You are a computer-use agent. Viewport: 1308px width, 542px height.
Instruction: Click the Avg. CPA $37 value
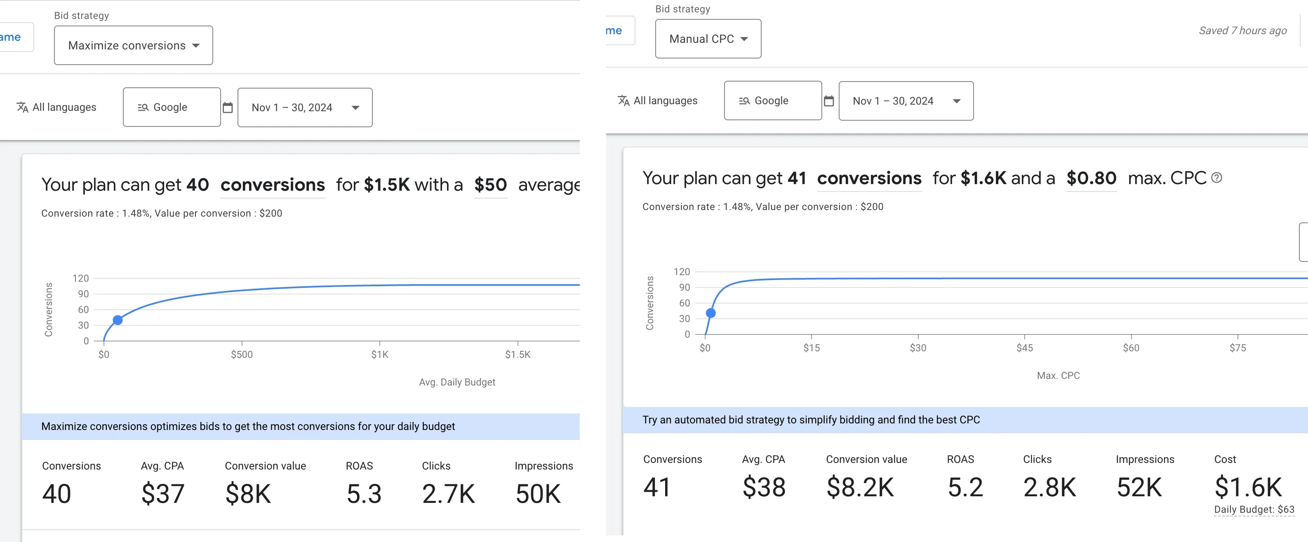coord(162,494)
